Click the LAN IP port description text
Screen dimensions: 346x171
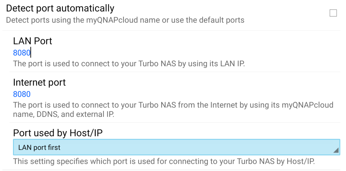coord(129,63)
